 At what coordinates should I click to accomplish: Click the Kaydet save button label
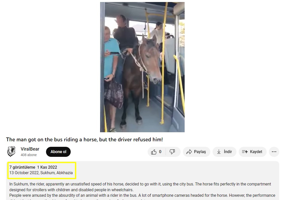click(256, 152)
